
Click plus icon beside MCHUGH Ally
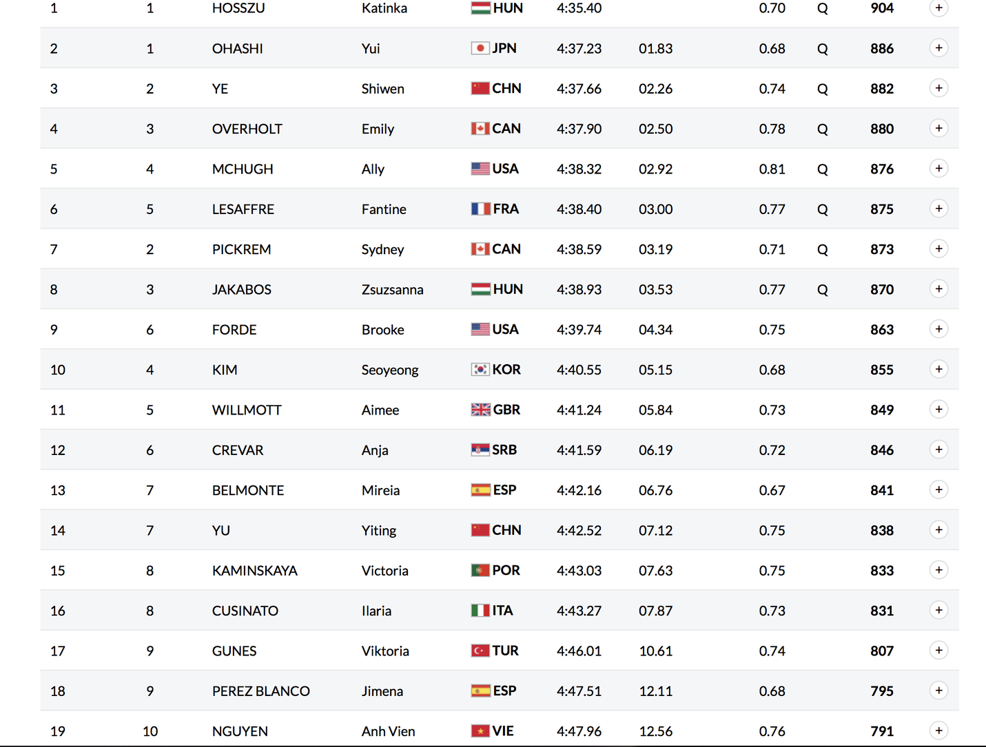pos(938,168)
